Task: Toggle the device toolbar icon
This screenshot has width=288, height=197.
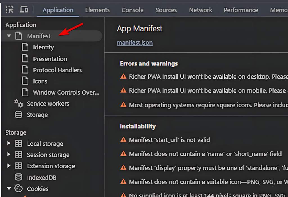Action: [x=24, y=10]
